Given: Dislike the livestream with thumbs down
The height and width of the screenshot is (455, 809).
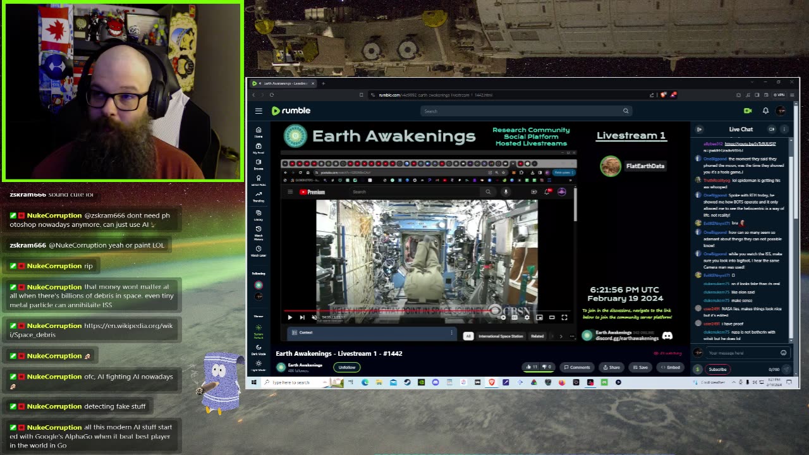Looking at the screenshot, I should click(547, 367).
